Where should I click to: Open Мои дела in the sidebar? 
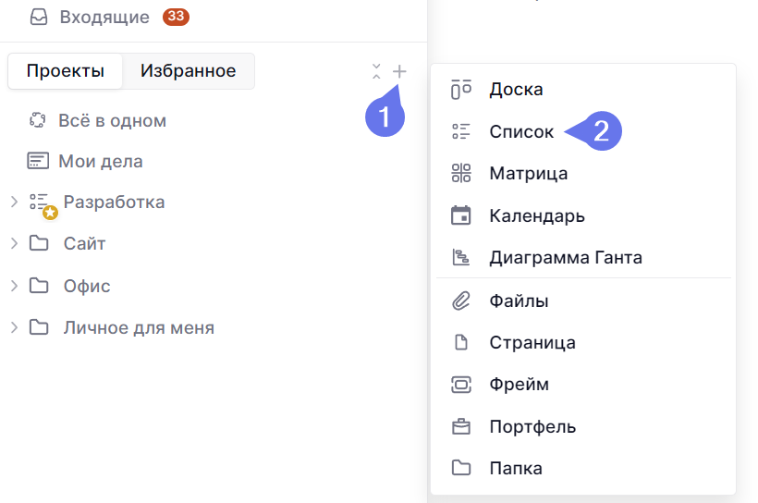click(100, 161)
